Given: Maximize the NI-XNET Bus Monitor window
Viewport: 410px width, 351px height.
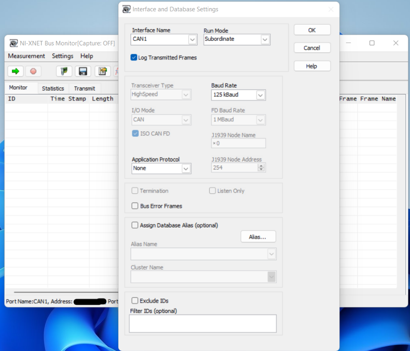Looking at the screenshot, I should 372,43.
